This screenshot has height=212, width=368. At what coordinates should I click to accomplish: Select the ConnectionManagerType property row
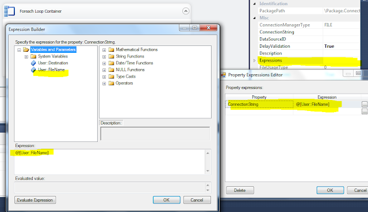coord(309,25)
